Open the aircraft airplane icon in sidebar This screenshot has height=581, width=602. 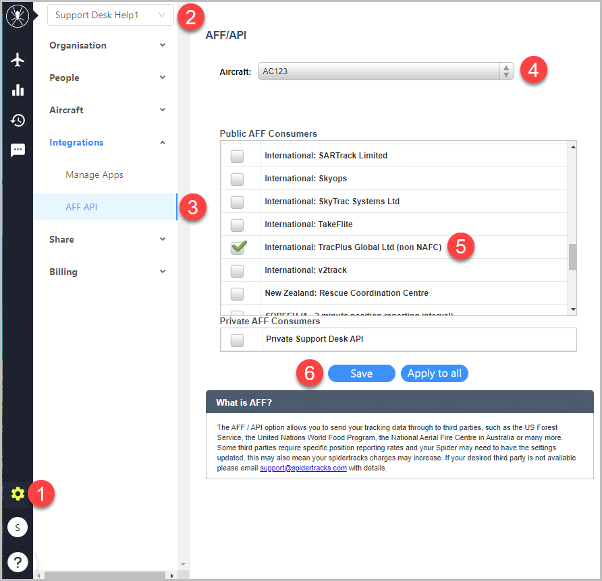pyautogui.click(x=18, y=60)
